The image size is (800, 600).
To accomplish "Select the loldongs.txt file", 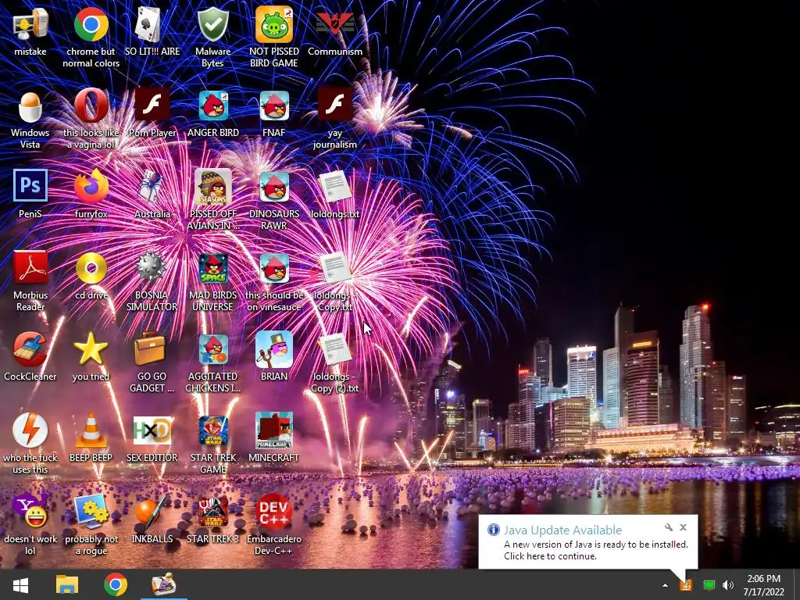I will click(335, 186).
